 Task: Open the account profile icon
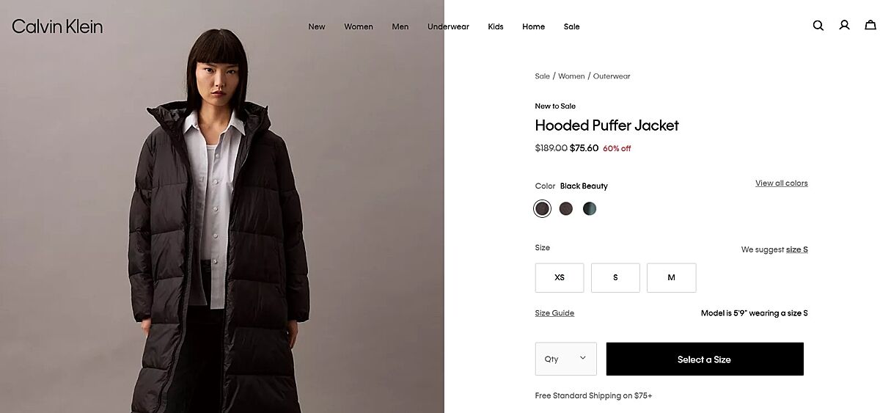(x=844, y=25)
